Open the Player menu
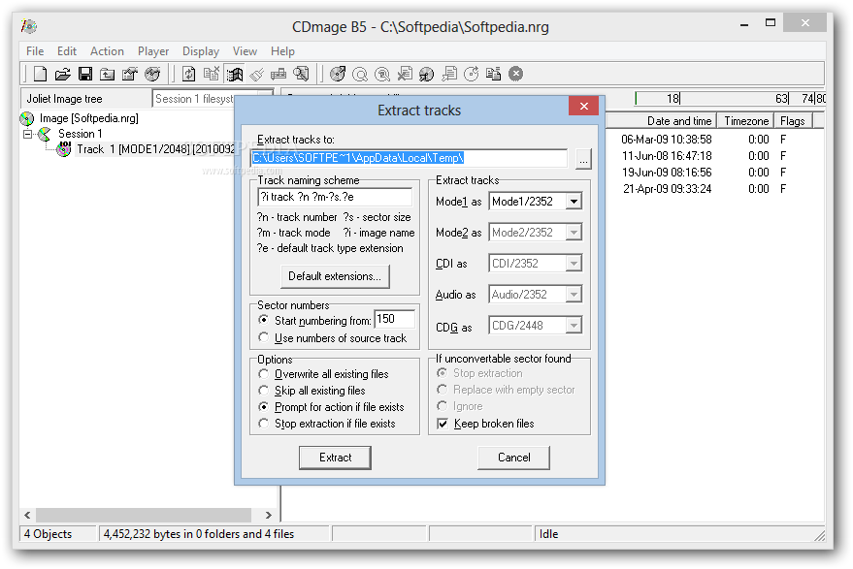This screenshot has width=853, height=569. pyautogui.click(x=153, y=51)
